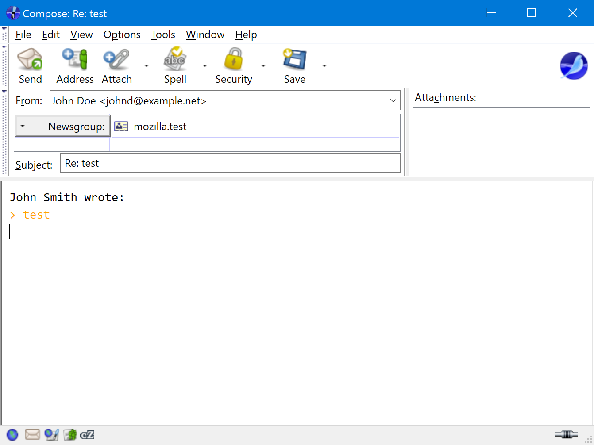Open the Address book icon in toolbar
The height and width of the screenshot is (445, 594).
[74, 59]
